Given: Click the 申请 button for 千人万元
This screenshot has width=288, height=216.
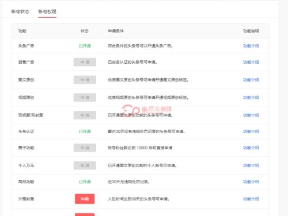Looking at the screenshot, I should (x=85, y=165).
